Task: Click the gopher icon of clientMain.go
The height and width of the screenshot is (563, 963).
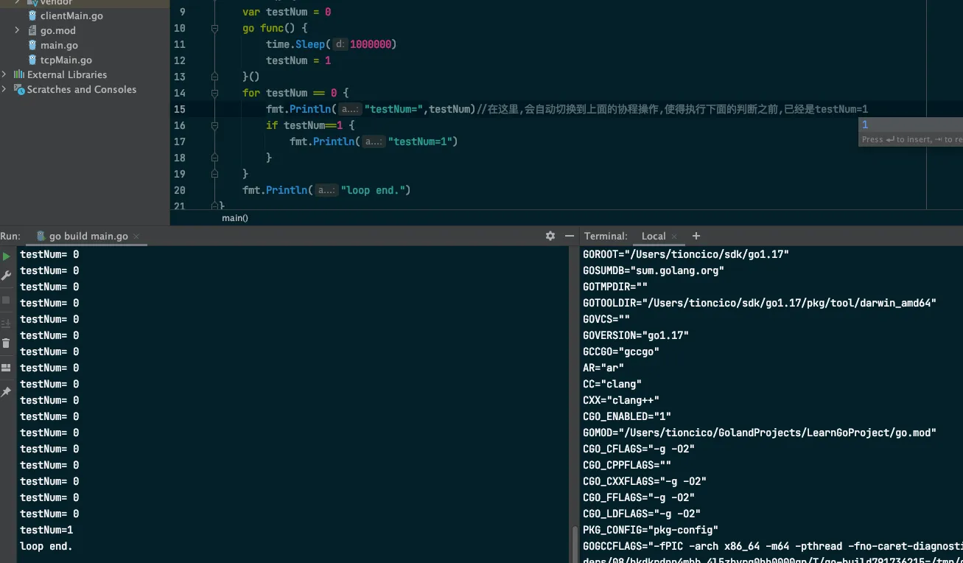Action: 32,15
